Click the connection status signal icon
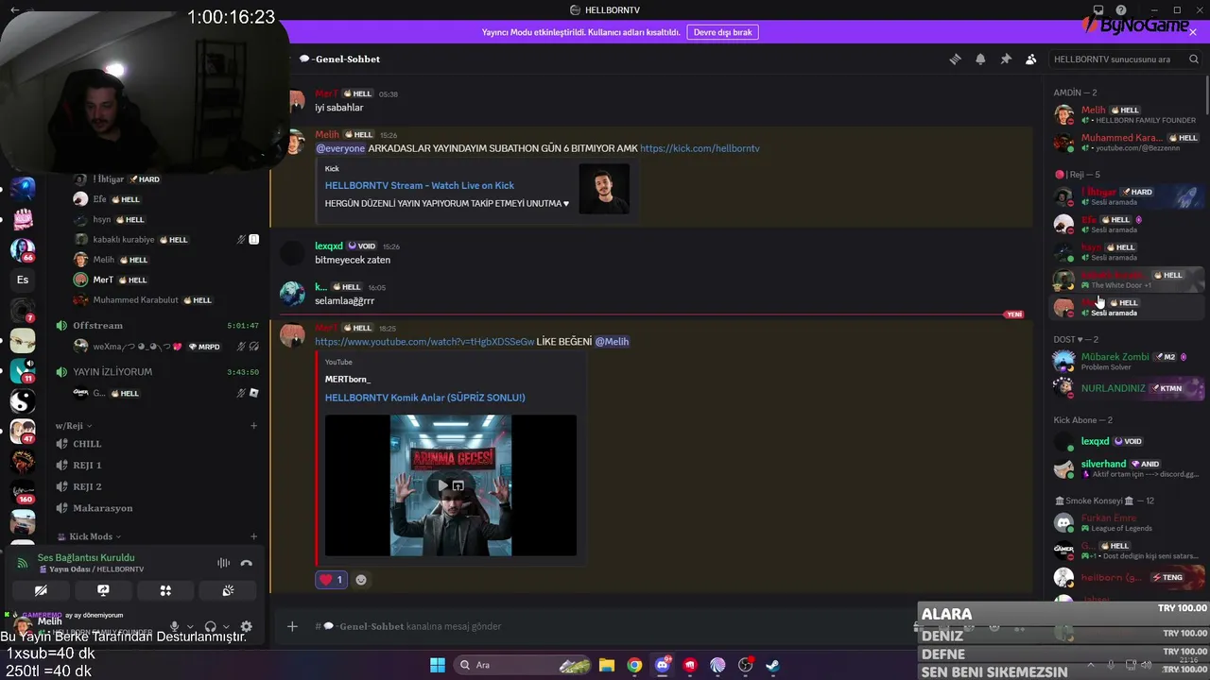 (24, 563)
